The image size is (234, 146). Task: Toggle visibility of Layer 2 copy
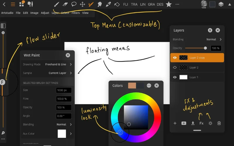coord(175,58)
